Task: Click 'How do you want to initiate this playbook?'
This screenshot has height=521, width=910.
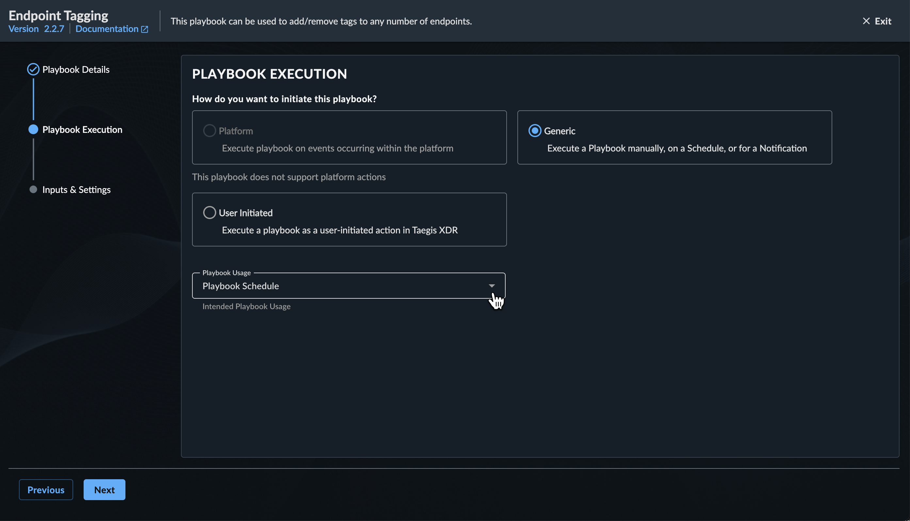Action: click(x=284, y=99)
